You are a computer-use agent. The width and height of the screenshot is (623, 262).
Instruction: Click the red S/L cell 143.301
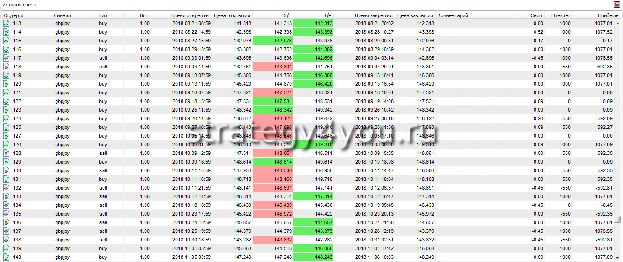pos(273,67)
